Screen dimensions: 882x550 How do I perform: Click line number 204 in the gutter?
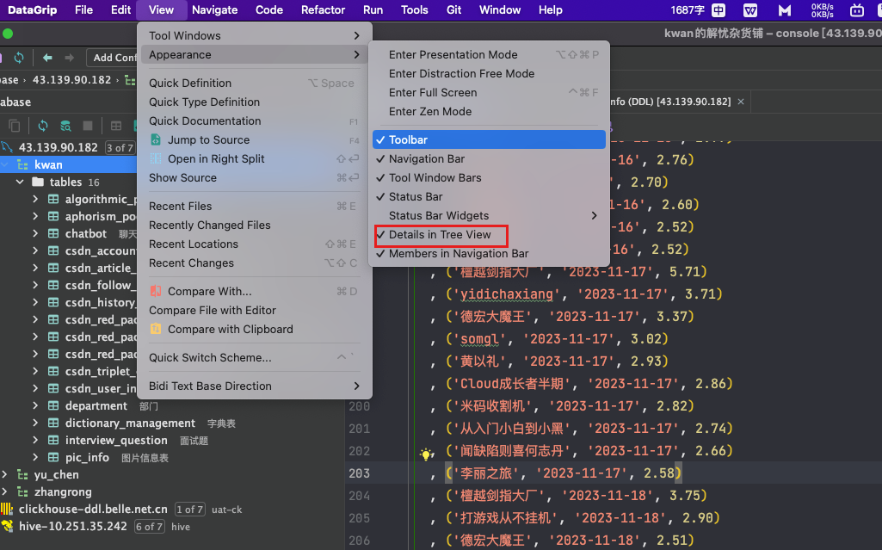359,496
